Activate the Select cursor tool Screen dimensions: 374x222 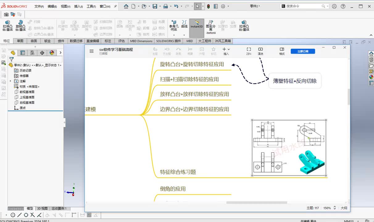197,6
